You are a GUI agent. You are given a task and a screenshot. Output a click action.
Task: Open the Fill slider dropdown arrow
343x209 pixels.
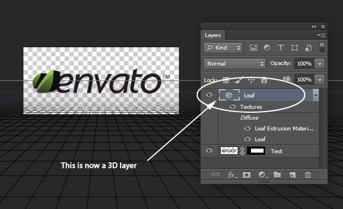(x=320, y=80)
